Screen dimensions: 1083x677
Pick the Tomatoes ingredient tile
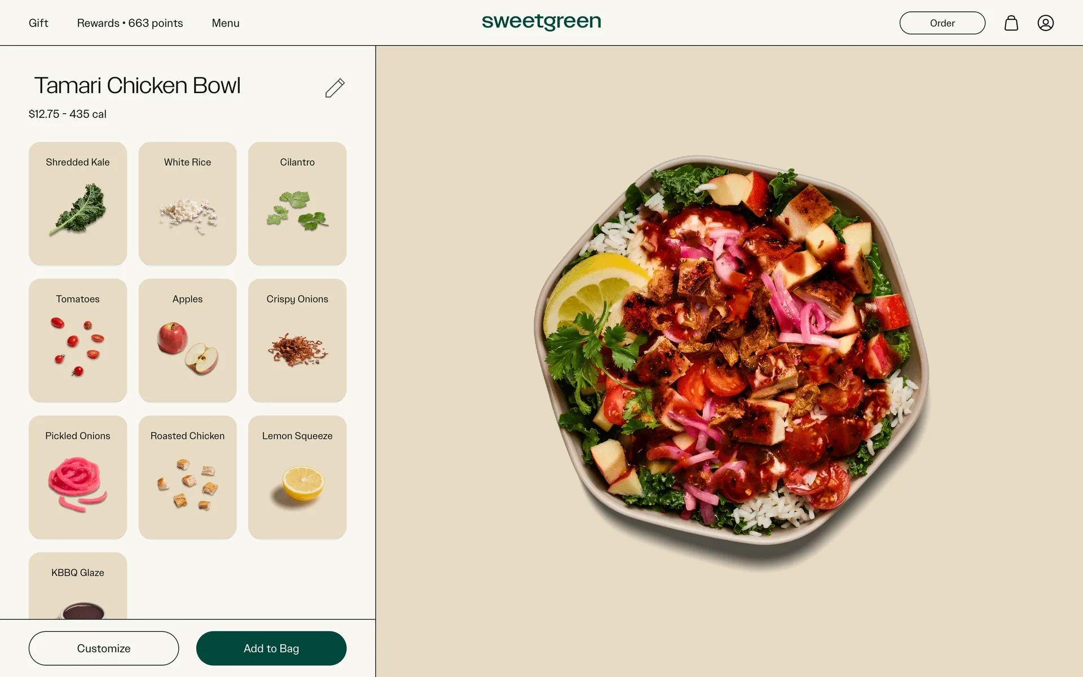tap(78, 340)
